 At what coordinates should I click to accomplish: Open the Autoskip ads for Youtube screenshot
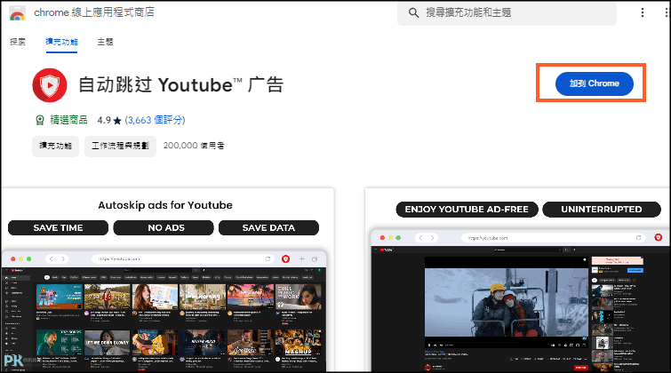click(168, 280)
